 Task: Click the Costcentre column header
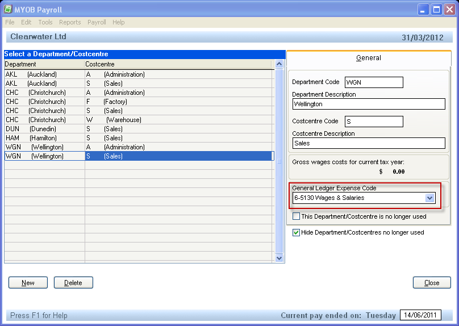pos(178,64)
